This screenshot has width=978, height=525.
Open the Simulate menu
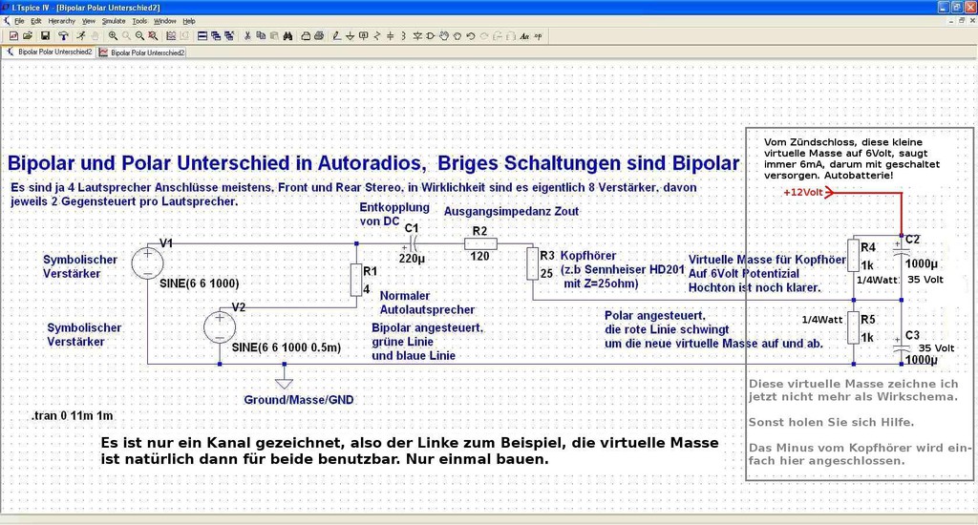[114, 21]
